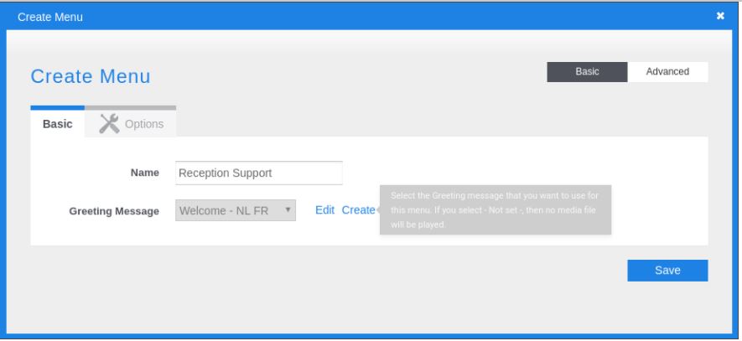Click Edit next to Greeting Message

[324, 210]
